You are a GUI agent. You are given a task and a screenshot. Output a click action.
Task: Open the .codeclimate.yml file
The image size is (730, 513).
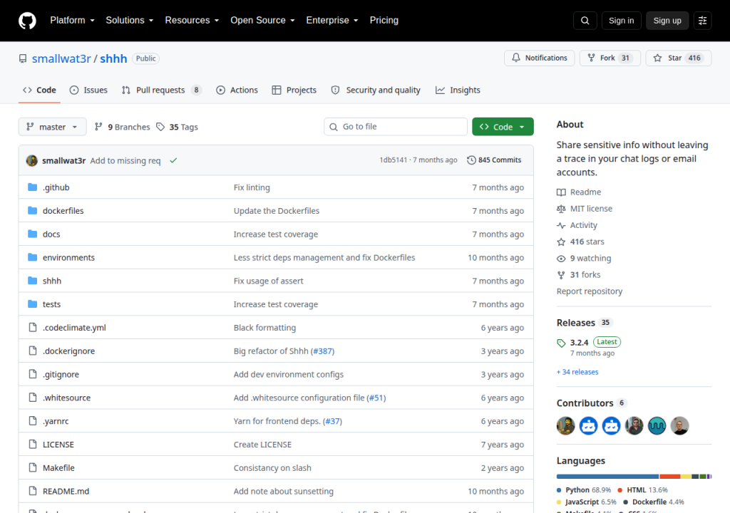coord(74,327)
